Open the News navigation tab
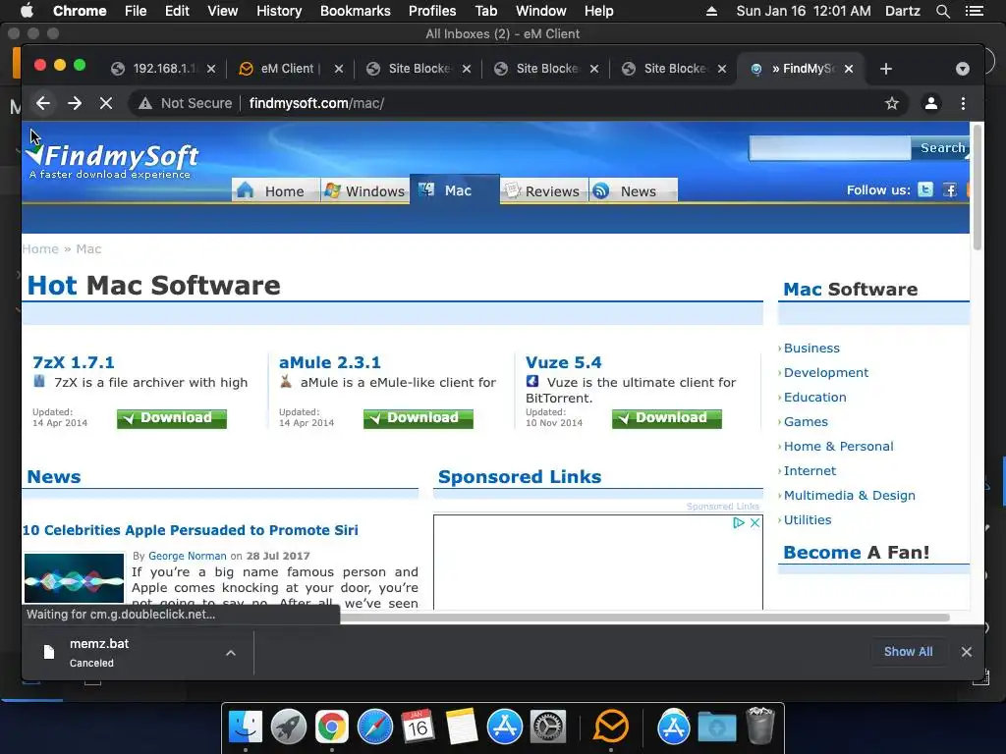 click(x=633, y=191)
